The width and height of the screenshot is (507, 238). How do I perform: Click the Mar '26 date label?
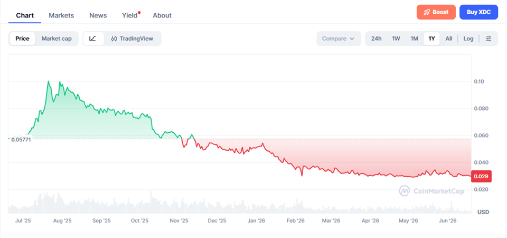click(331, 221)
